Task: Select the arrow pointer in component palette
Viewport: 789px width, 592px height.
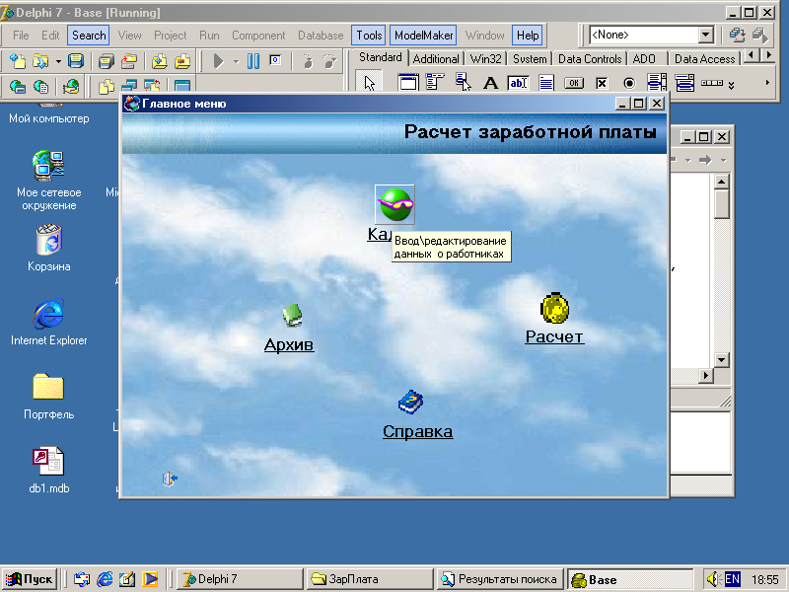Action: point(369,83)
